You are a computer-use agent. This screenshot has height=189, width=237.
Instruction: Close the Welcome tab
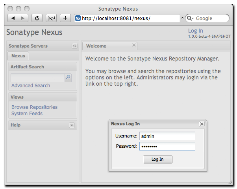point(134,45)
